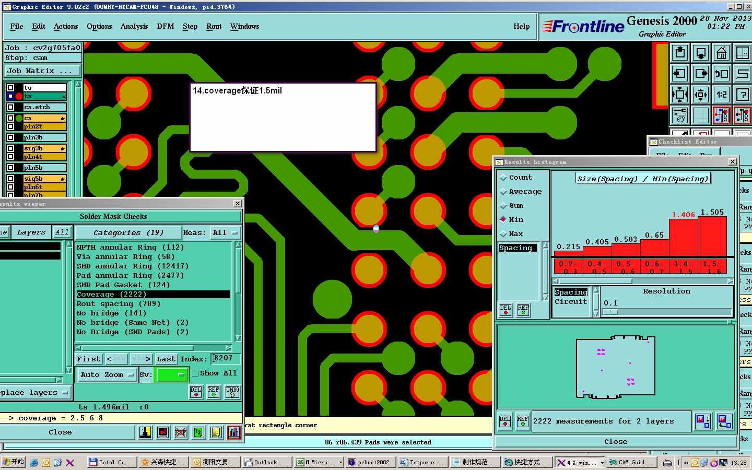Click the black-yellow silhouette icon in results viewer
The height and width of the screenshot is (470, 752).
click(x=145, y=432)
